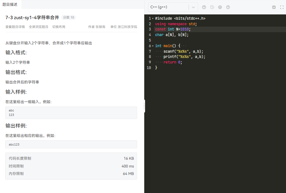Click the scanf line in code editor
Screen dimensions: 286x193
click(x=183, y=51)
